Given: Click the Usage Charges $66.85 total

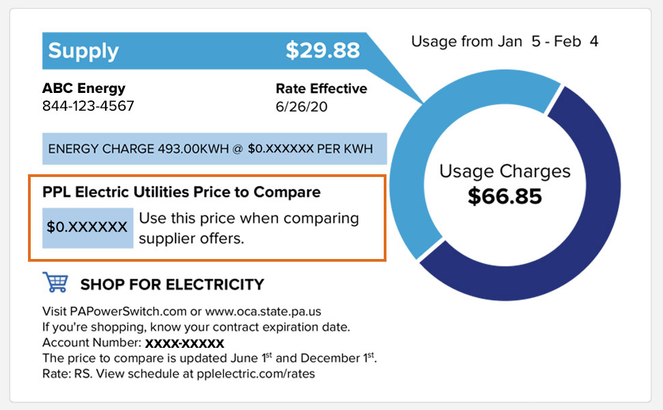Looking at the screenshot, I should pyautogui.click(x=505, y=184).
